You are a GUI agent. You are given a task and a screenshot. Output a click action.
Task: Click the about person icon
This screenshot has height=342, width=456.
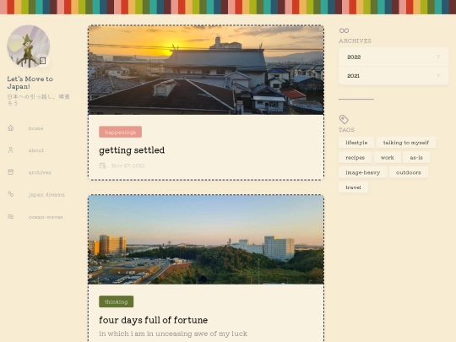click(x=11, y=150)
